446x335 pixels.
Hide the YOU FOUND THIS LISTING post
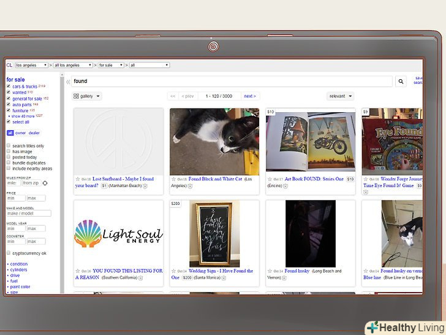[140, 278]
